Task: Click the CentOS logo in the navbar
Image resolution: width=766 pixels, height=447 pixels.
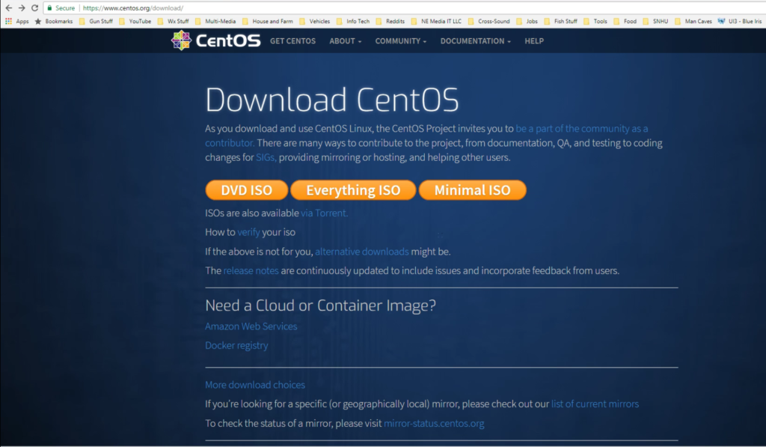Action: 216,40
